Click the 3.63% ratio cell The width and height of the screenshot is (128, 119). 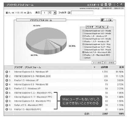[120, 80]
